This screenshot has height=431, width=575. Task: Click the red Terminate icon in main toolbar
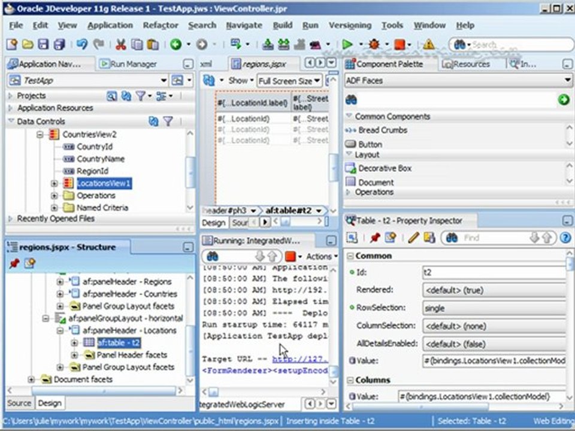[400, 44]
